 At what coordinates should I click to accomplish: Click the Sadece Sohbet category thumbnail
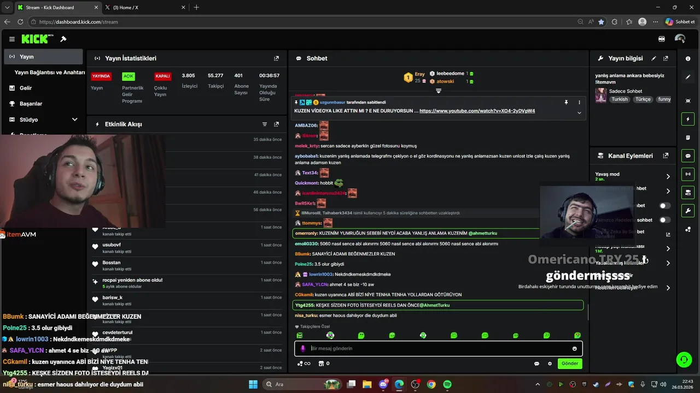[x=601, y=95]
